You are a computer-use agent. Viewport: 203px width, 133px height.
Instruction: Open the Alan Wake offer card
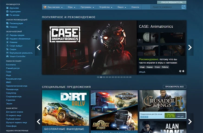pos(163,127)
